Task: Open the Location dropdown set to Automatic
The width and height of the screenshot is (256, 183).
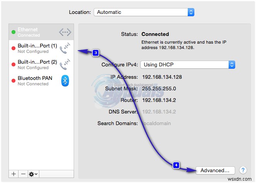Action: click(144, 12)
